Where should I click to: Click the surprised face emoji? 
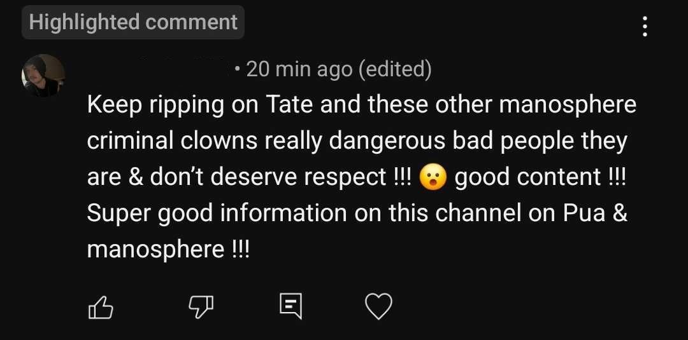(433, 177)
